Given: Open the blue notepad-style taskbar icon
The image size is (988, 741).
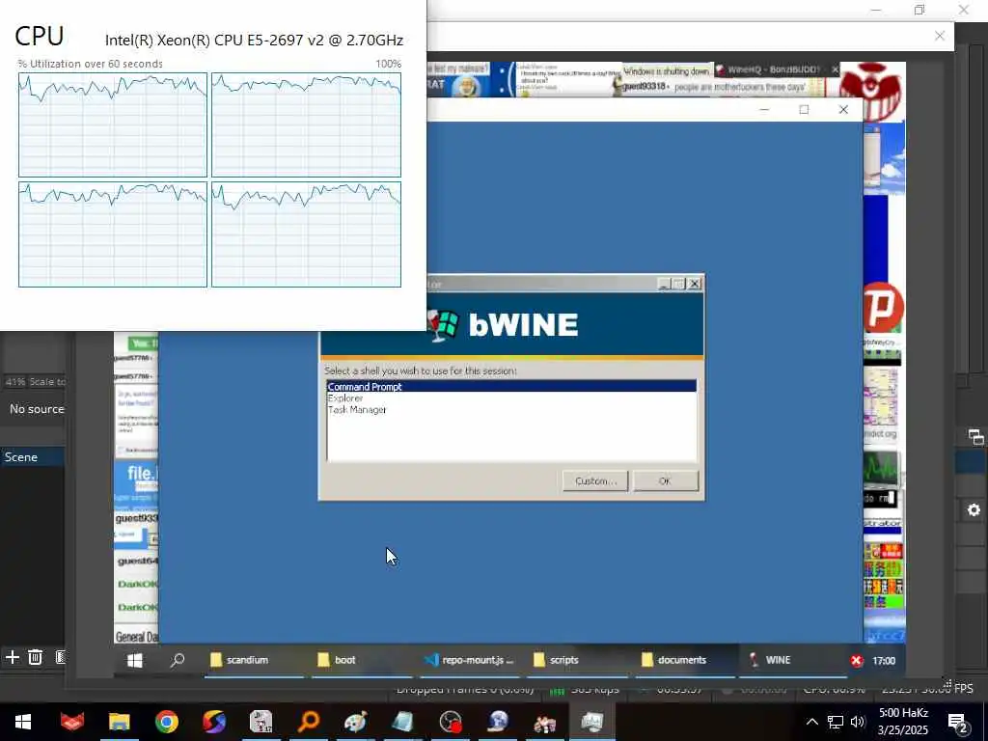Looking at the screenshot, I should coord(403,722).
